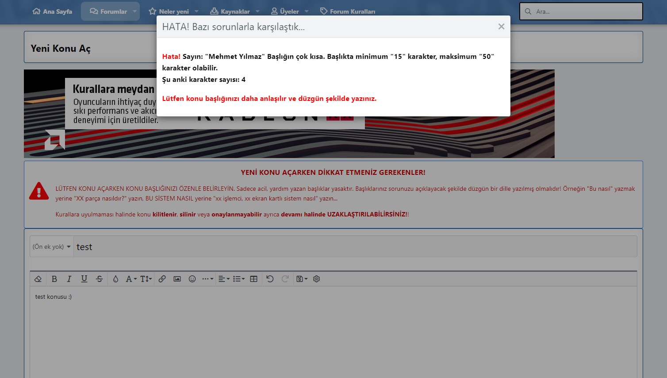Open the text color droplet tool
Image resolution: width=667 pixels, height=378 pixels.
(x=115, y=279)
